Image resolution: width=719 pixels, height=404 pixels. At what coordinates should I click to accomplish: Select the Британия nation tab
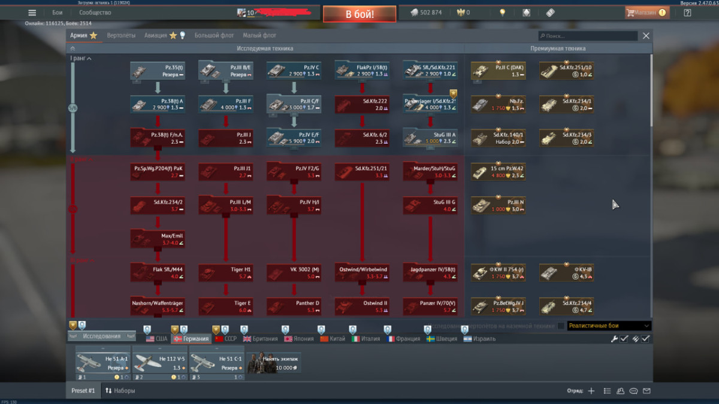point(259,339)
